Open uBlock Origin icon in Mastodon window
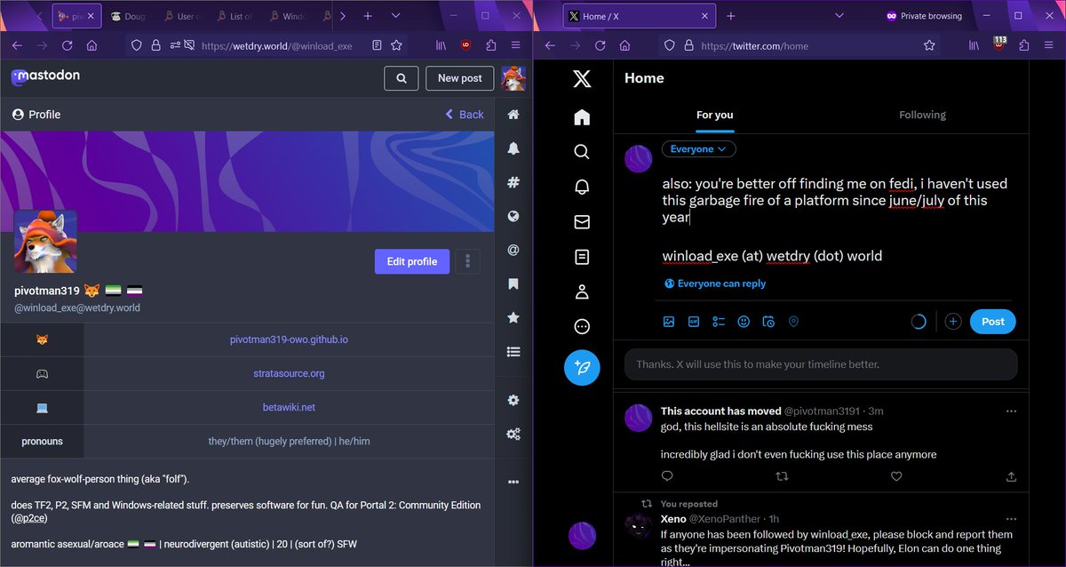Viewport: 1066px width, 567px height. click(465, 45)
